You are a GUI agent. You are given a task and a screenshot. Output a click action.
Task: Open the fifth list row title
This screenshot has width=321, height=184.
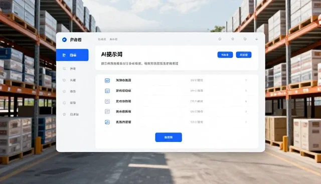[x=123, y=122]
